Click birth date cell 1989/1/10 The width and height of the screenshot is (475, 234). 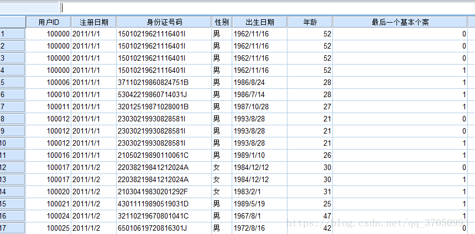[x=259, y=156]
